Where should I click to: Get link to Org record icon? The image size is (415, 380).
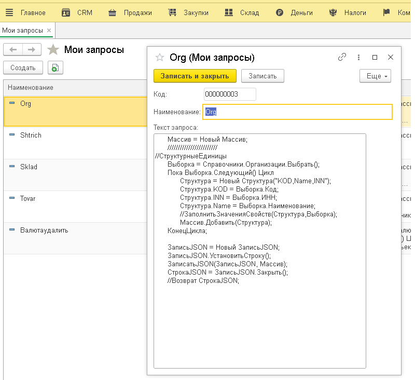click(342, 57)
